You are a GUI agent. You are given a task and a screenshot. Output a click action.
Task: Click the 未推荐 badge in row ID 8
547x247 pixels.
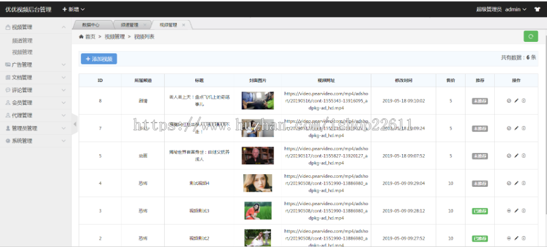pyautogui.click(x=480, y=101)
